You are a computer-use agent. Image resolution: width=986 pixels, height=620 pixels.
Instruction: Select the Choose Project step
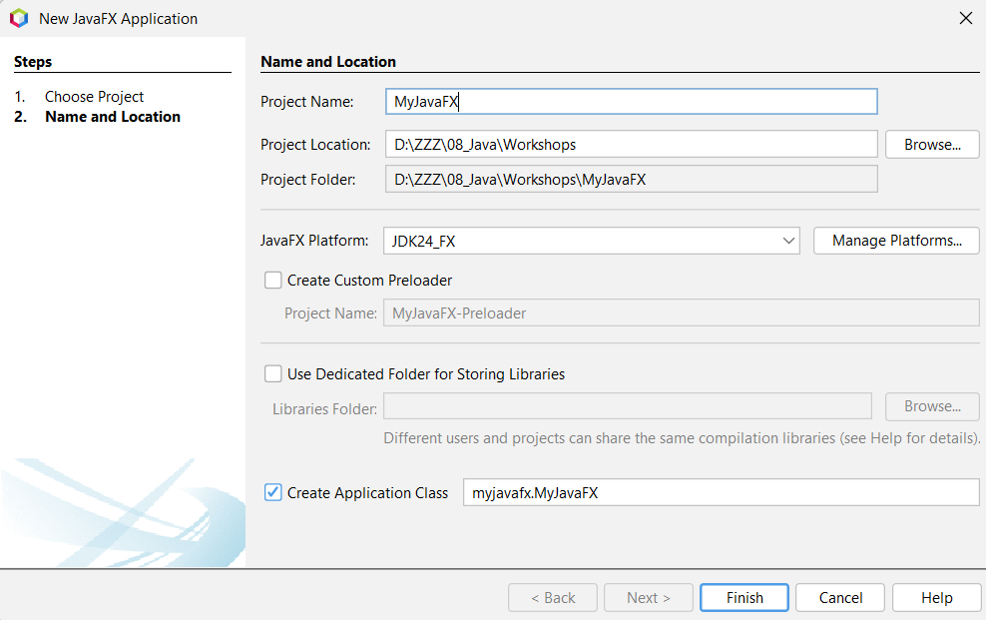coord(94,96)
